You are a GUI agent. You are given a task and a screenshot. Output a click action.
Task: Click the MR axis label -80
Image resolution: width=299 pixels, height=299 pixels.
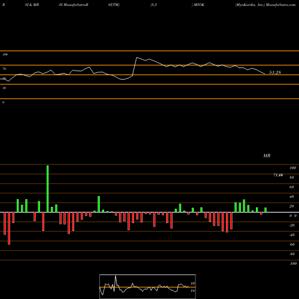pos(292,254)
